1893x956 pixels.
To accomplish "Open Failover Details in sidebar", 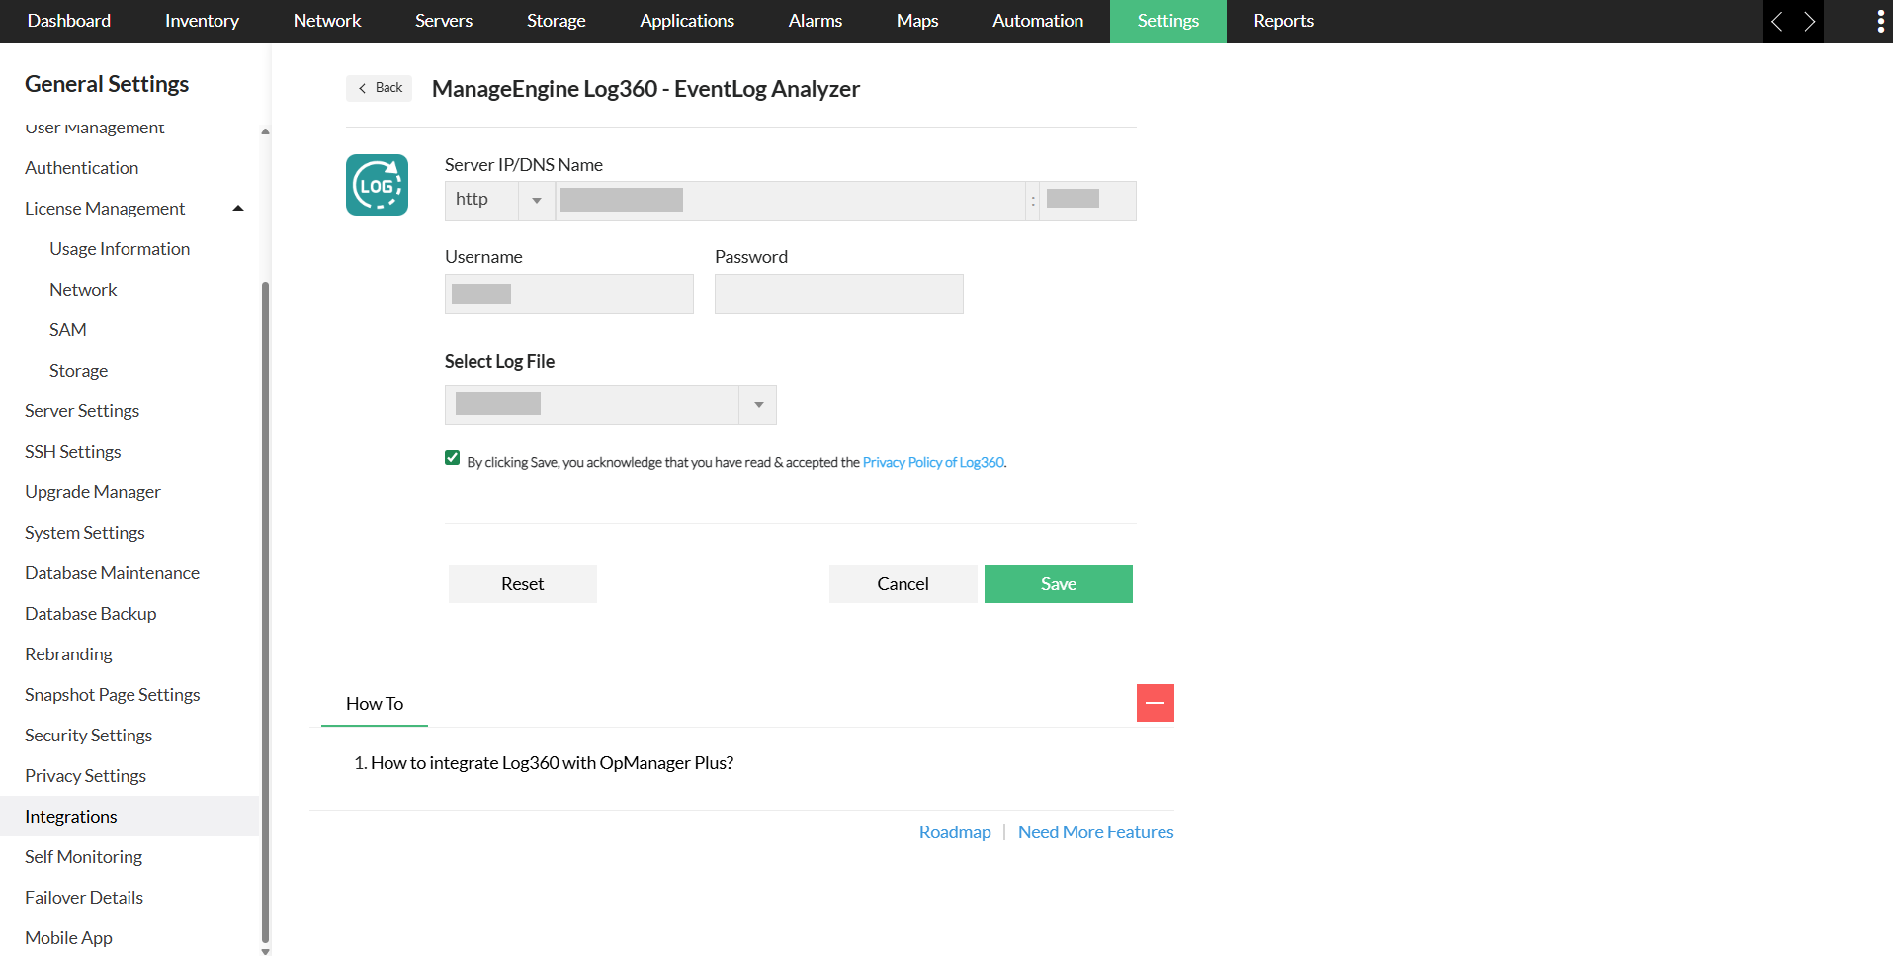I will point(84,898).
